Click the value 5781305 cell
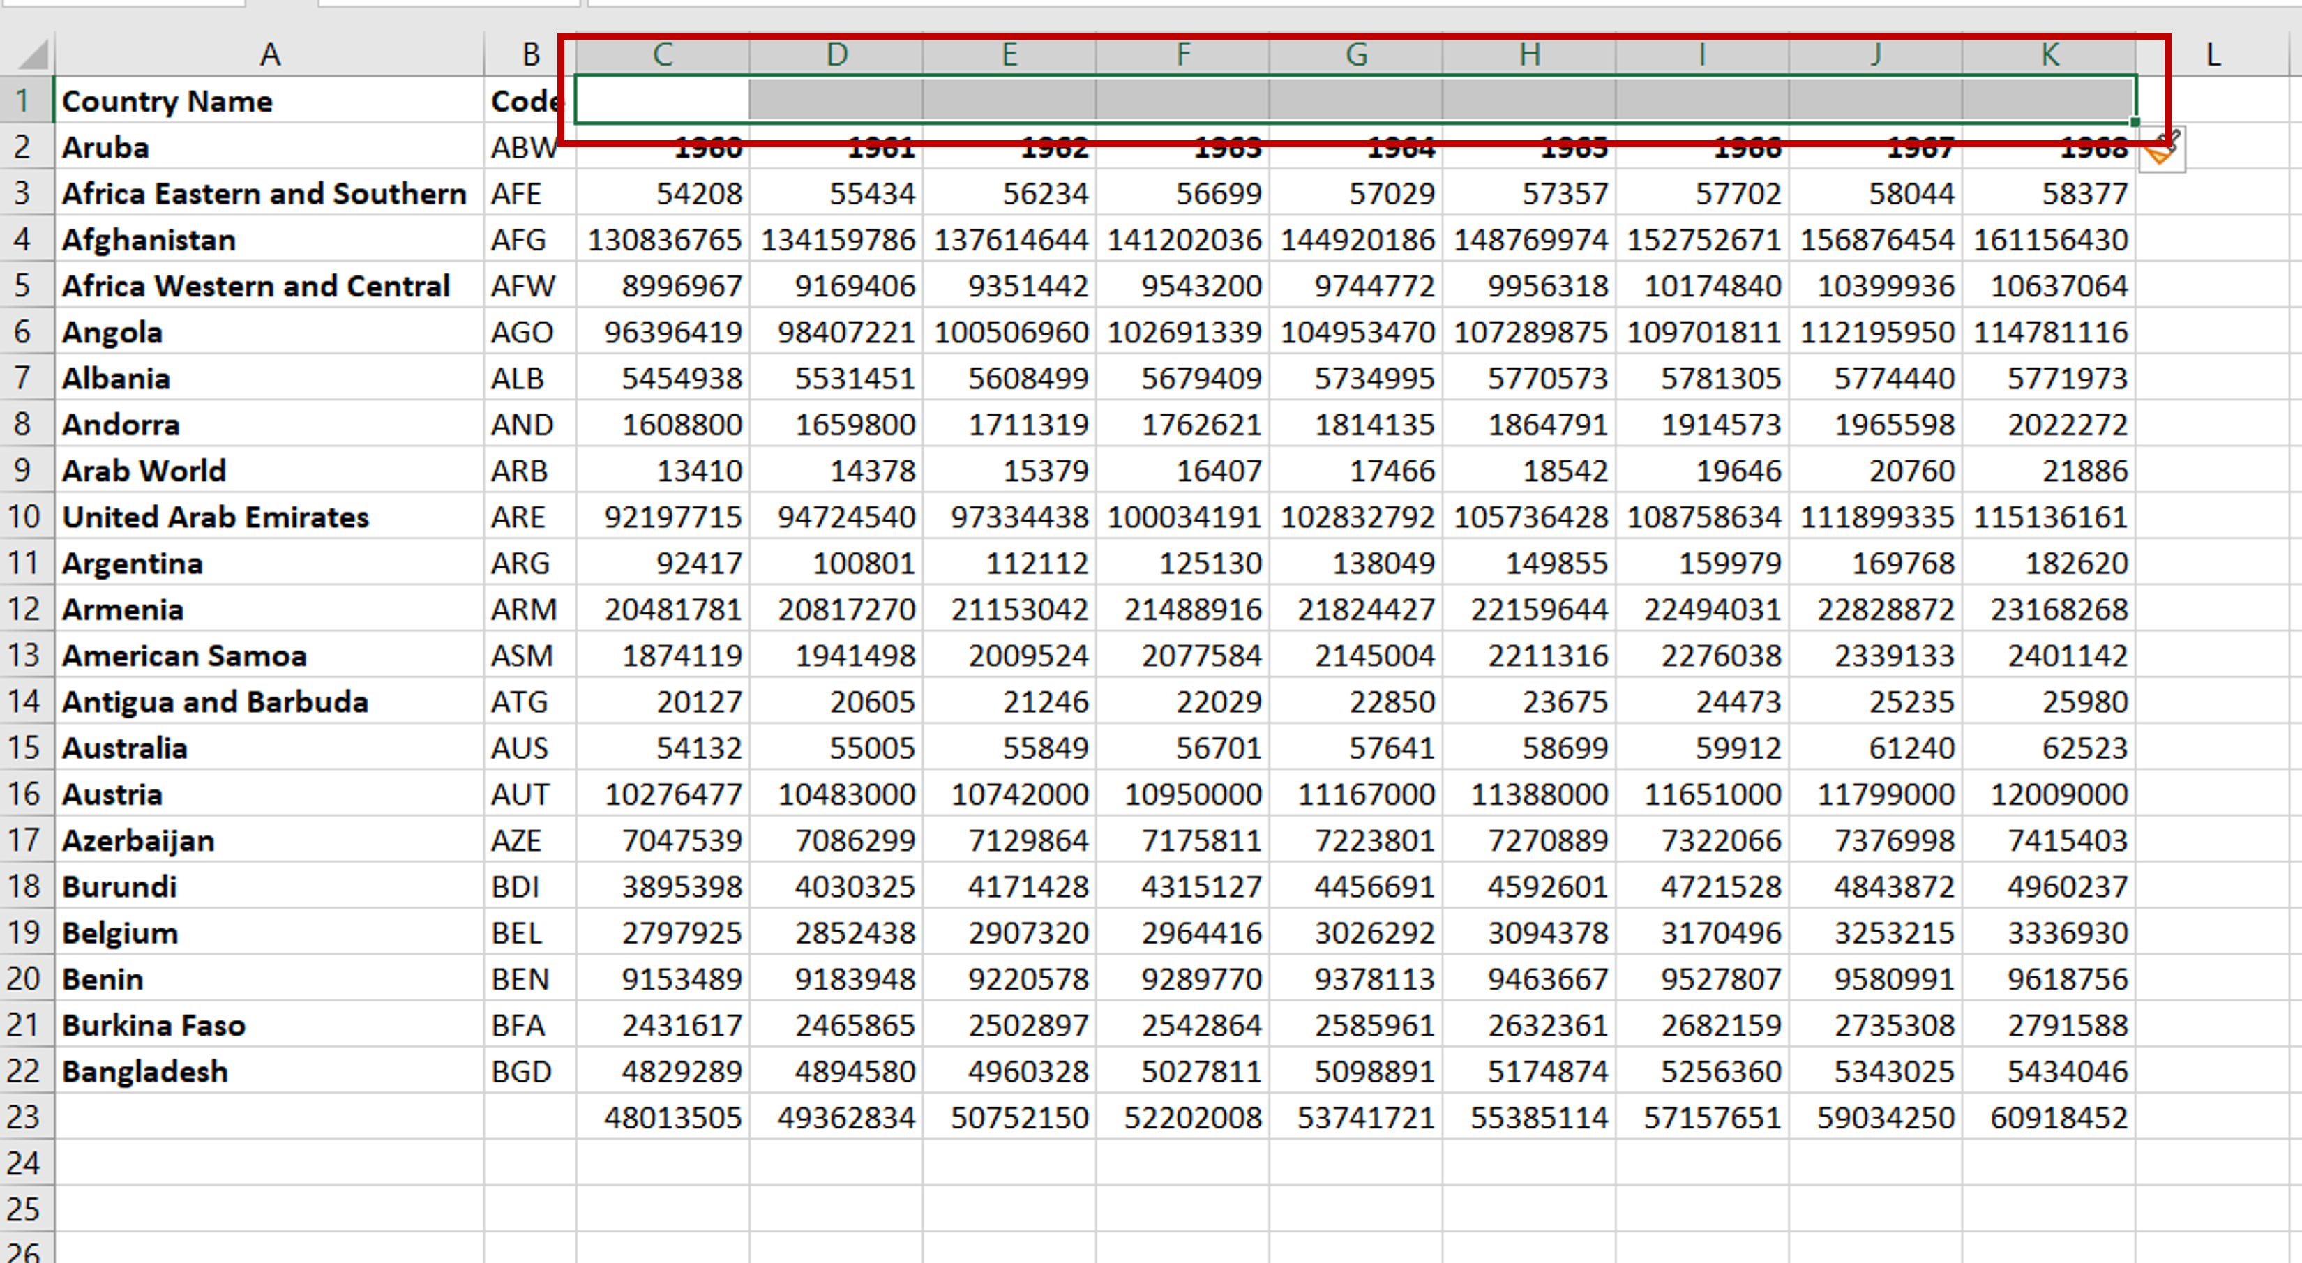Screen dimensions: 2302x1263 click(x=1701, y=378)
